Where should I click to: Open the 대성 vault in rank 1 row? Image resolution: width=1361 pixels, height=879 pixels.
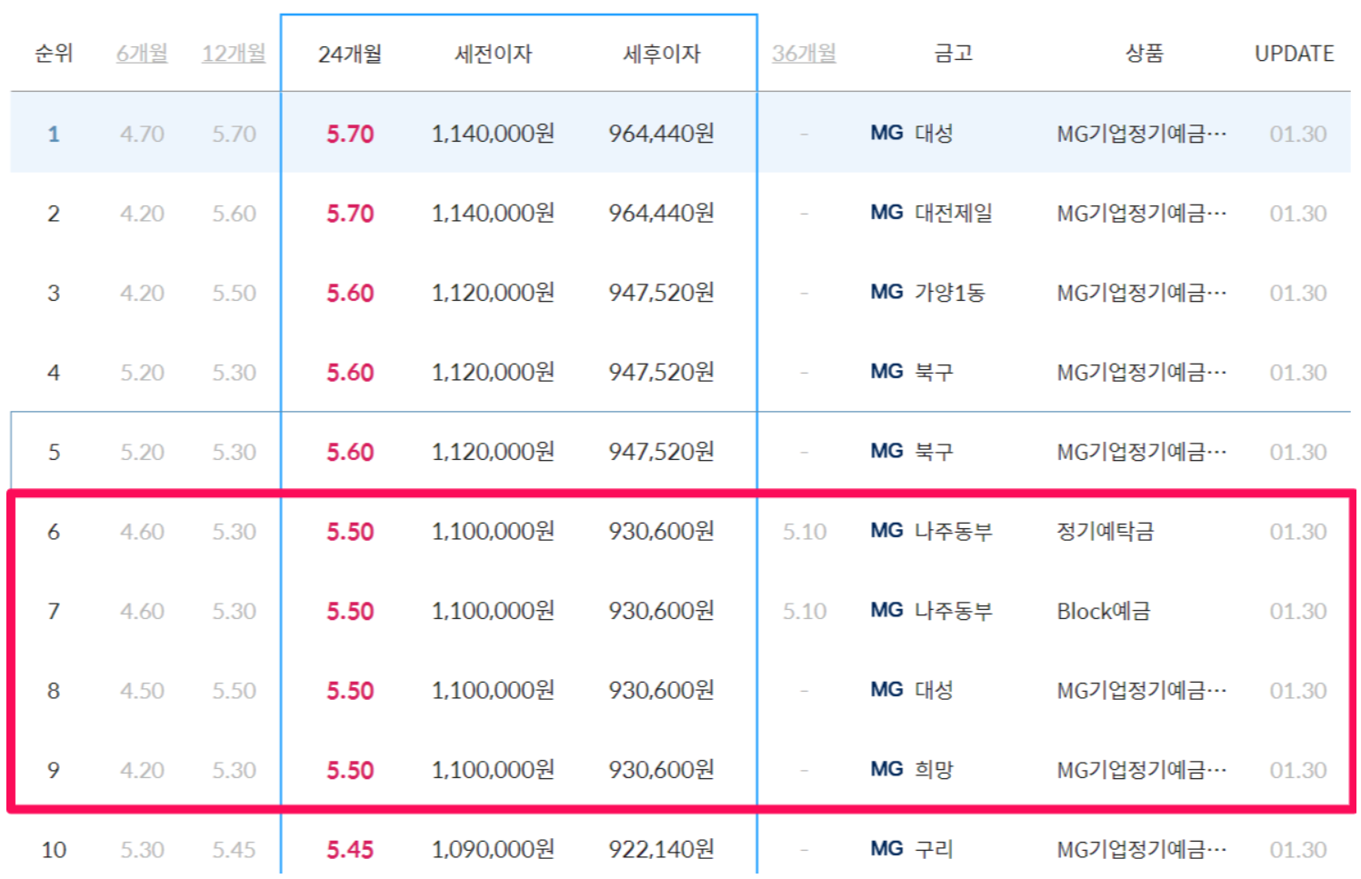coord(934,134)
